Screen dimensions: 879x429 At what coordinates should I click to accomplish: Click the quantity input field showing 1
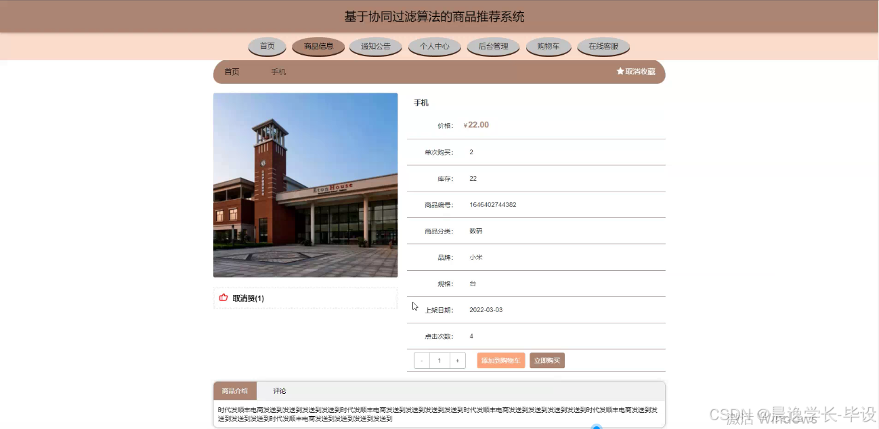439,360
